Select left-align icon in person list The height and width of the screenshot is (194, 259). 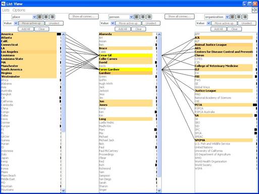click(137, 17)
